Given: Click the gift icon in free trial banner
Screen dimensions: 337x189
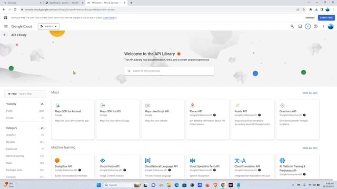Looking at the screenshot, I should tap(6, 17).
